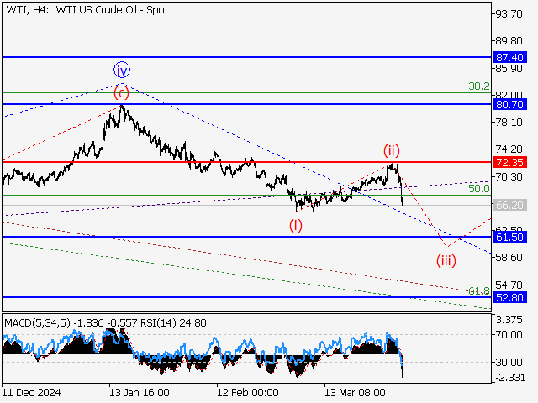
Task: Click the gray 66.20 current price tag
Action: [x=511, y=205]
